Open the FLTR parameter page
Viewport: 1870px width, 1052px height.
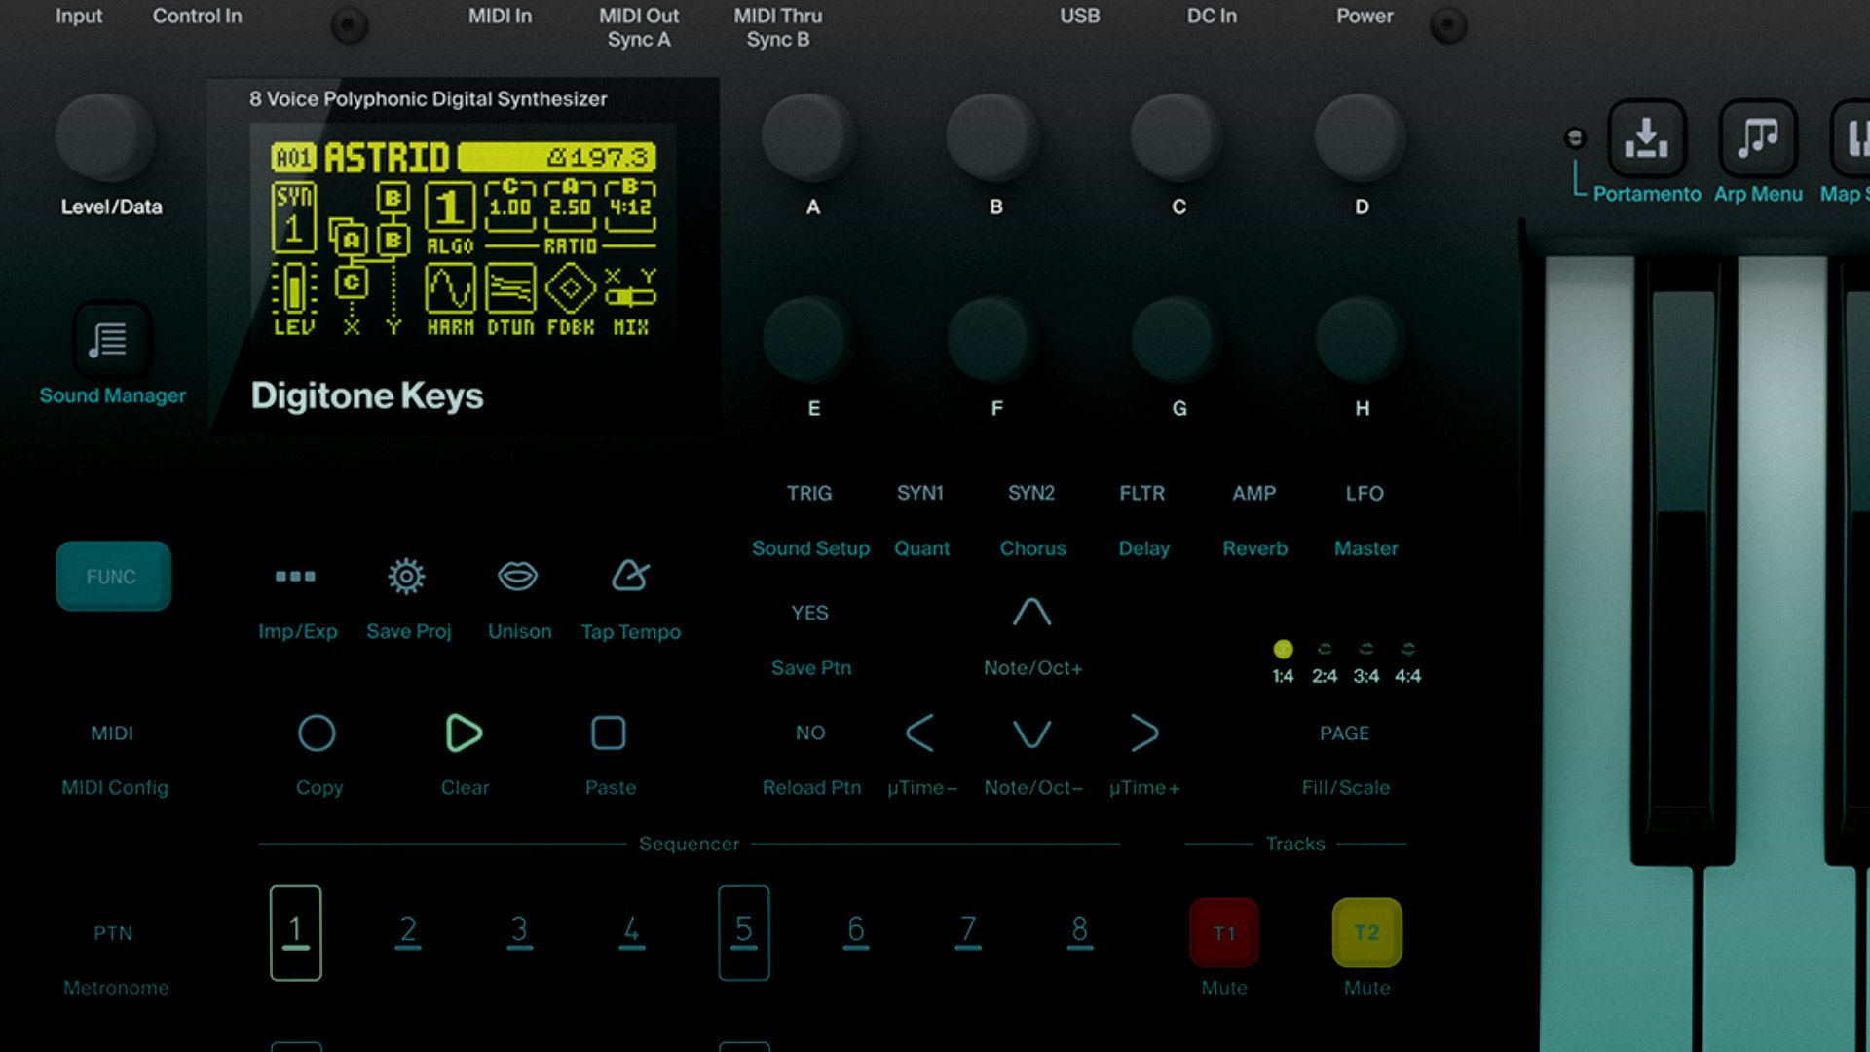pos(1142,494)
